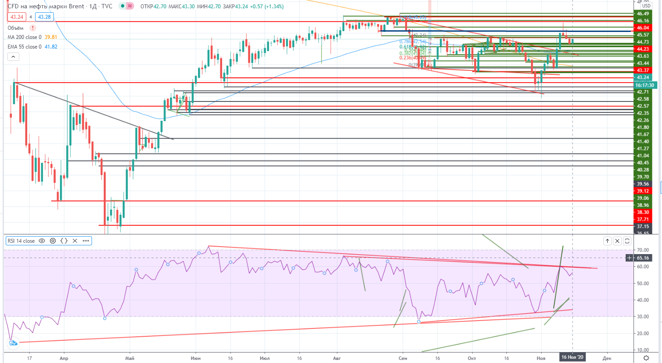Screen dimensions: 662x363
Task: Move RSI pane up with arrow
Action: tap(607, 241)
